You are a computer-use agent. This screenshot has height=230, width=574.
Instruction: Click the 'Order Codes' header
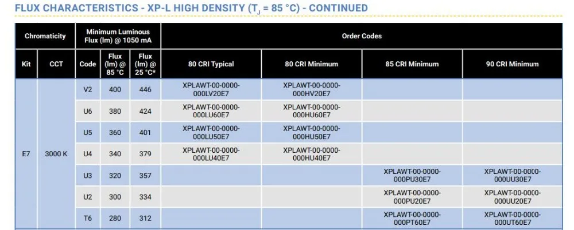[362, 36]
